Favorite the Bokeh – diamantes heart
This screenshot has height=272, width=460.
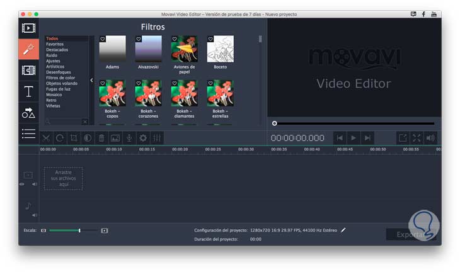tap(175, 83)
